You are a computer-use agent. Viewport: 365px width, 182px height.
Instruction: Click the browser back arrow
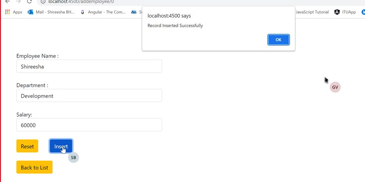[7, 2]
